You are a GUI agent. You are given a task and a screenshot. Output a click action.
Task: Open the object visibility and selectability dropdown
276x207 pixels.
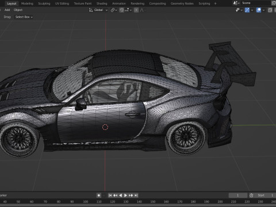click(x=239, y=10)
